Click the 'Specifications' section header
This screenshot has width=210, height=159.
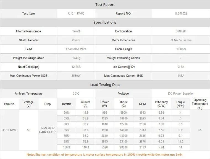pyautogui.click(x=105, y=22)
